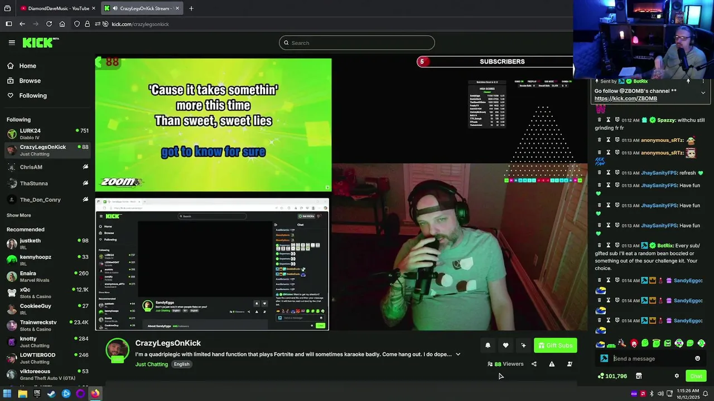Collapse the BotRix pinned message chevron
This screenshot has width=714, height=401.
click(703, 92)
